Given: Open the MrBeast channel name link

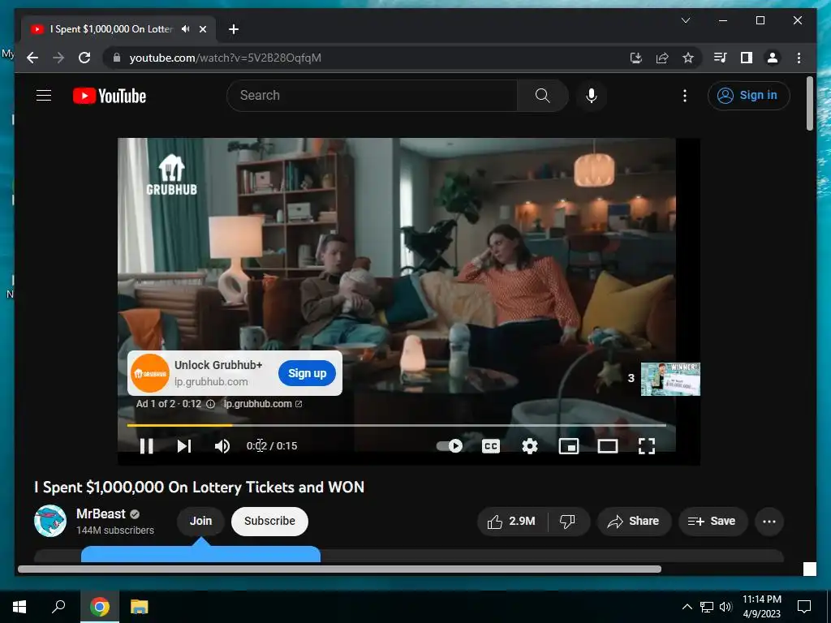Looking at the screenshot, I should 101,513.
